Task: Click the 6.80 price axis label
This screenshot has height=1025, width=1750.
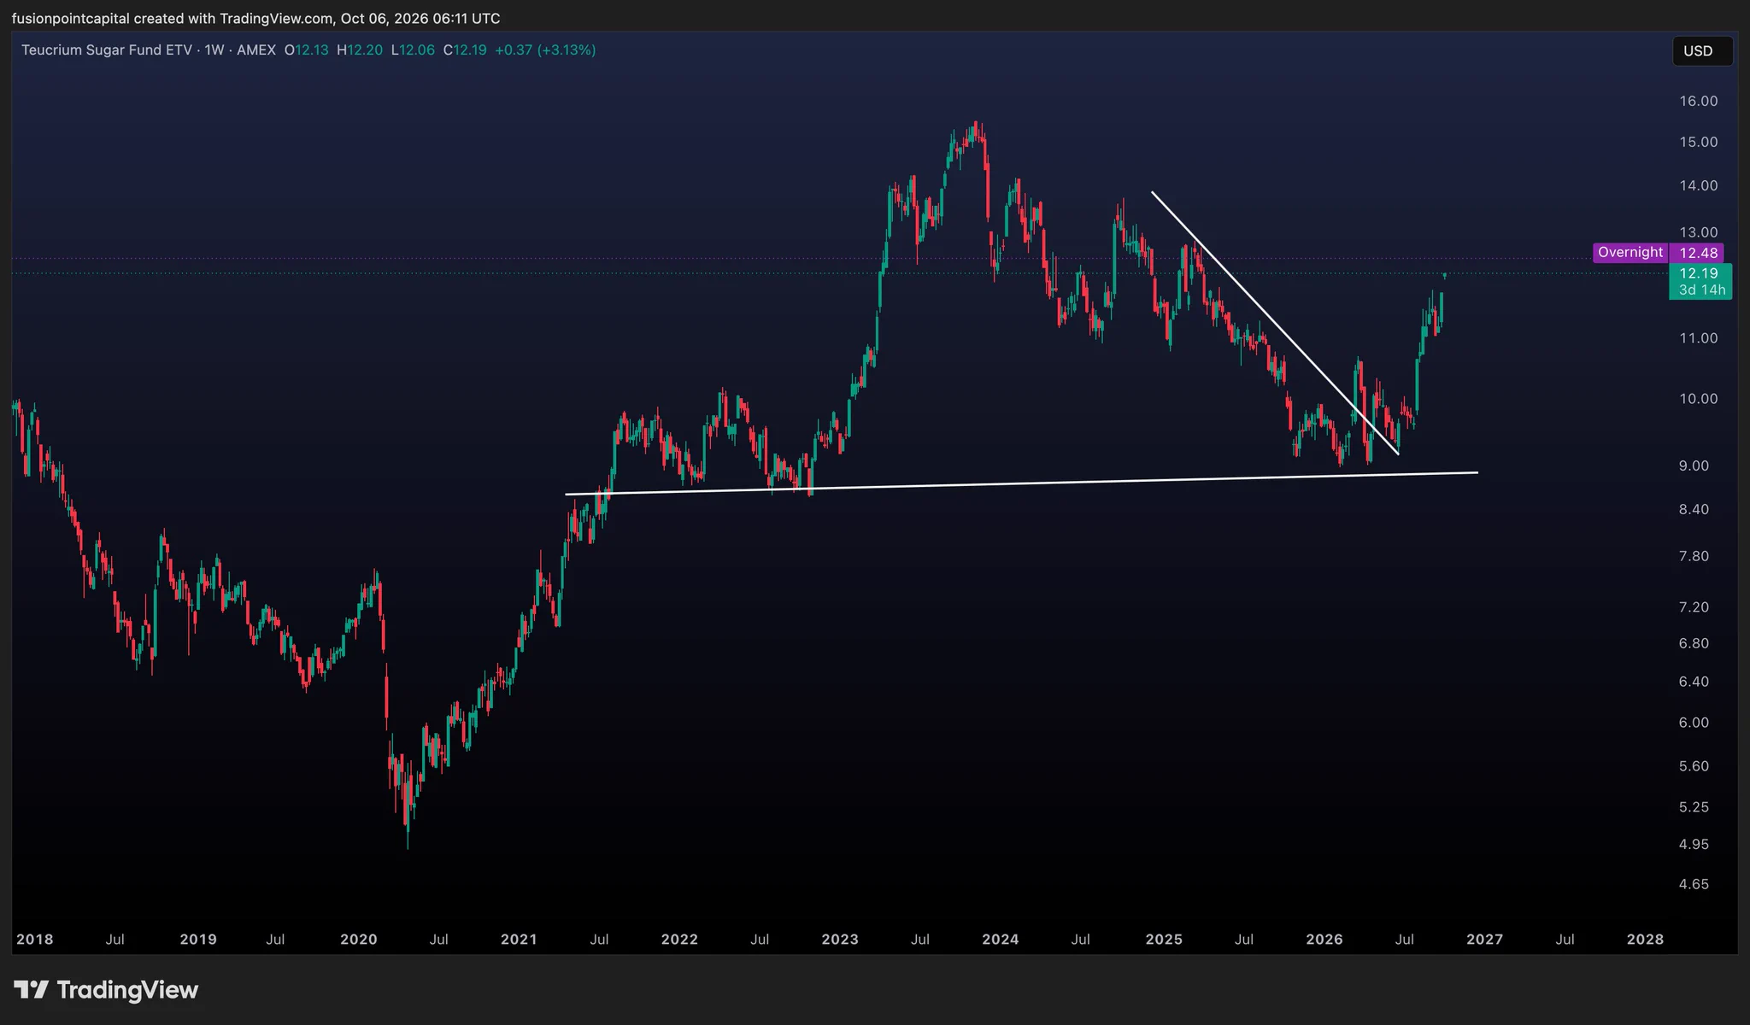Action: click(x=1694, y=643)
